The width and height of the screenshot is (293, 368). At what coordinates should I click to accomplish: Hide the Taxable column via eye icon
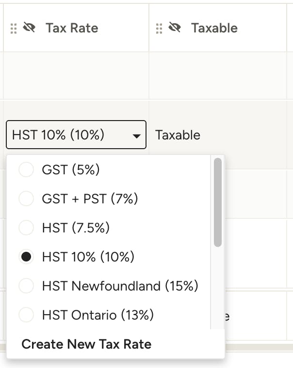coord(175,28)
